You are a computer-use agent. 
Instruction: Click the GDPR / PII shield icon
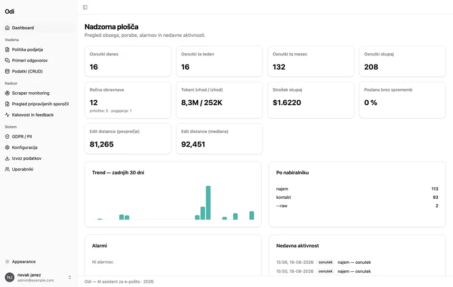click(7, 136)
